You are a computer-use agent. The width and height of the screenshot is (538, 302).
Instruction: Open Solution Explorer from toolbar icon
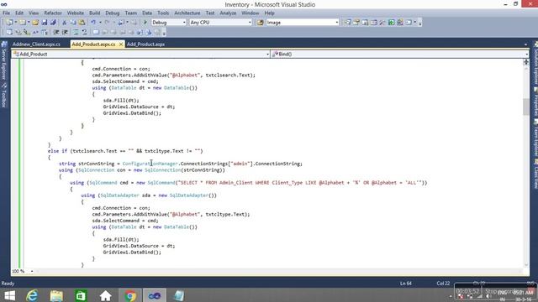(348, 23)
